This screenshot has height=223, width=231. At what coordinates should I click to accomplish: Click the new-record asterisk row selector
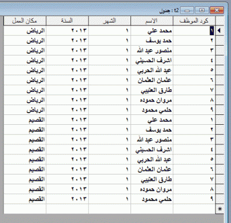click(219, 209)
